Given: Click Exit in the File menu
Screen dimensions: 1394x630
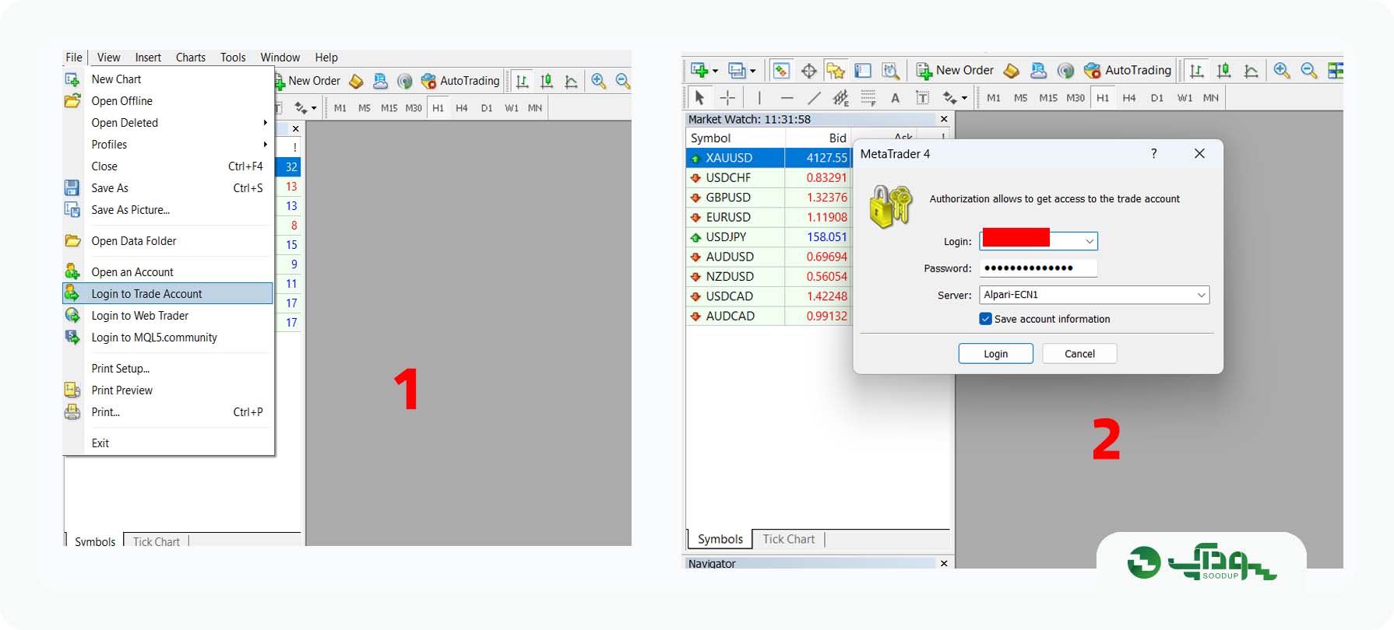Looking at the screenshot, I should [x=167, y=443].
